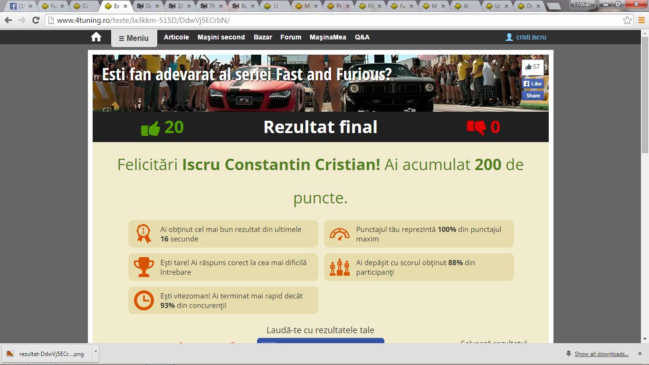Click the trophy cup icon
The width and height of the screenshot is (649, 365).
click(143, 267)
